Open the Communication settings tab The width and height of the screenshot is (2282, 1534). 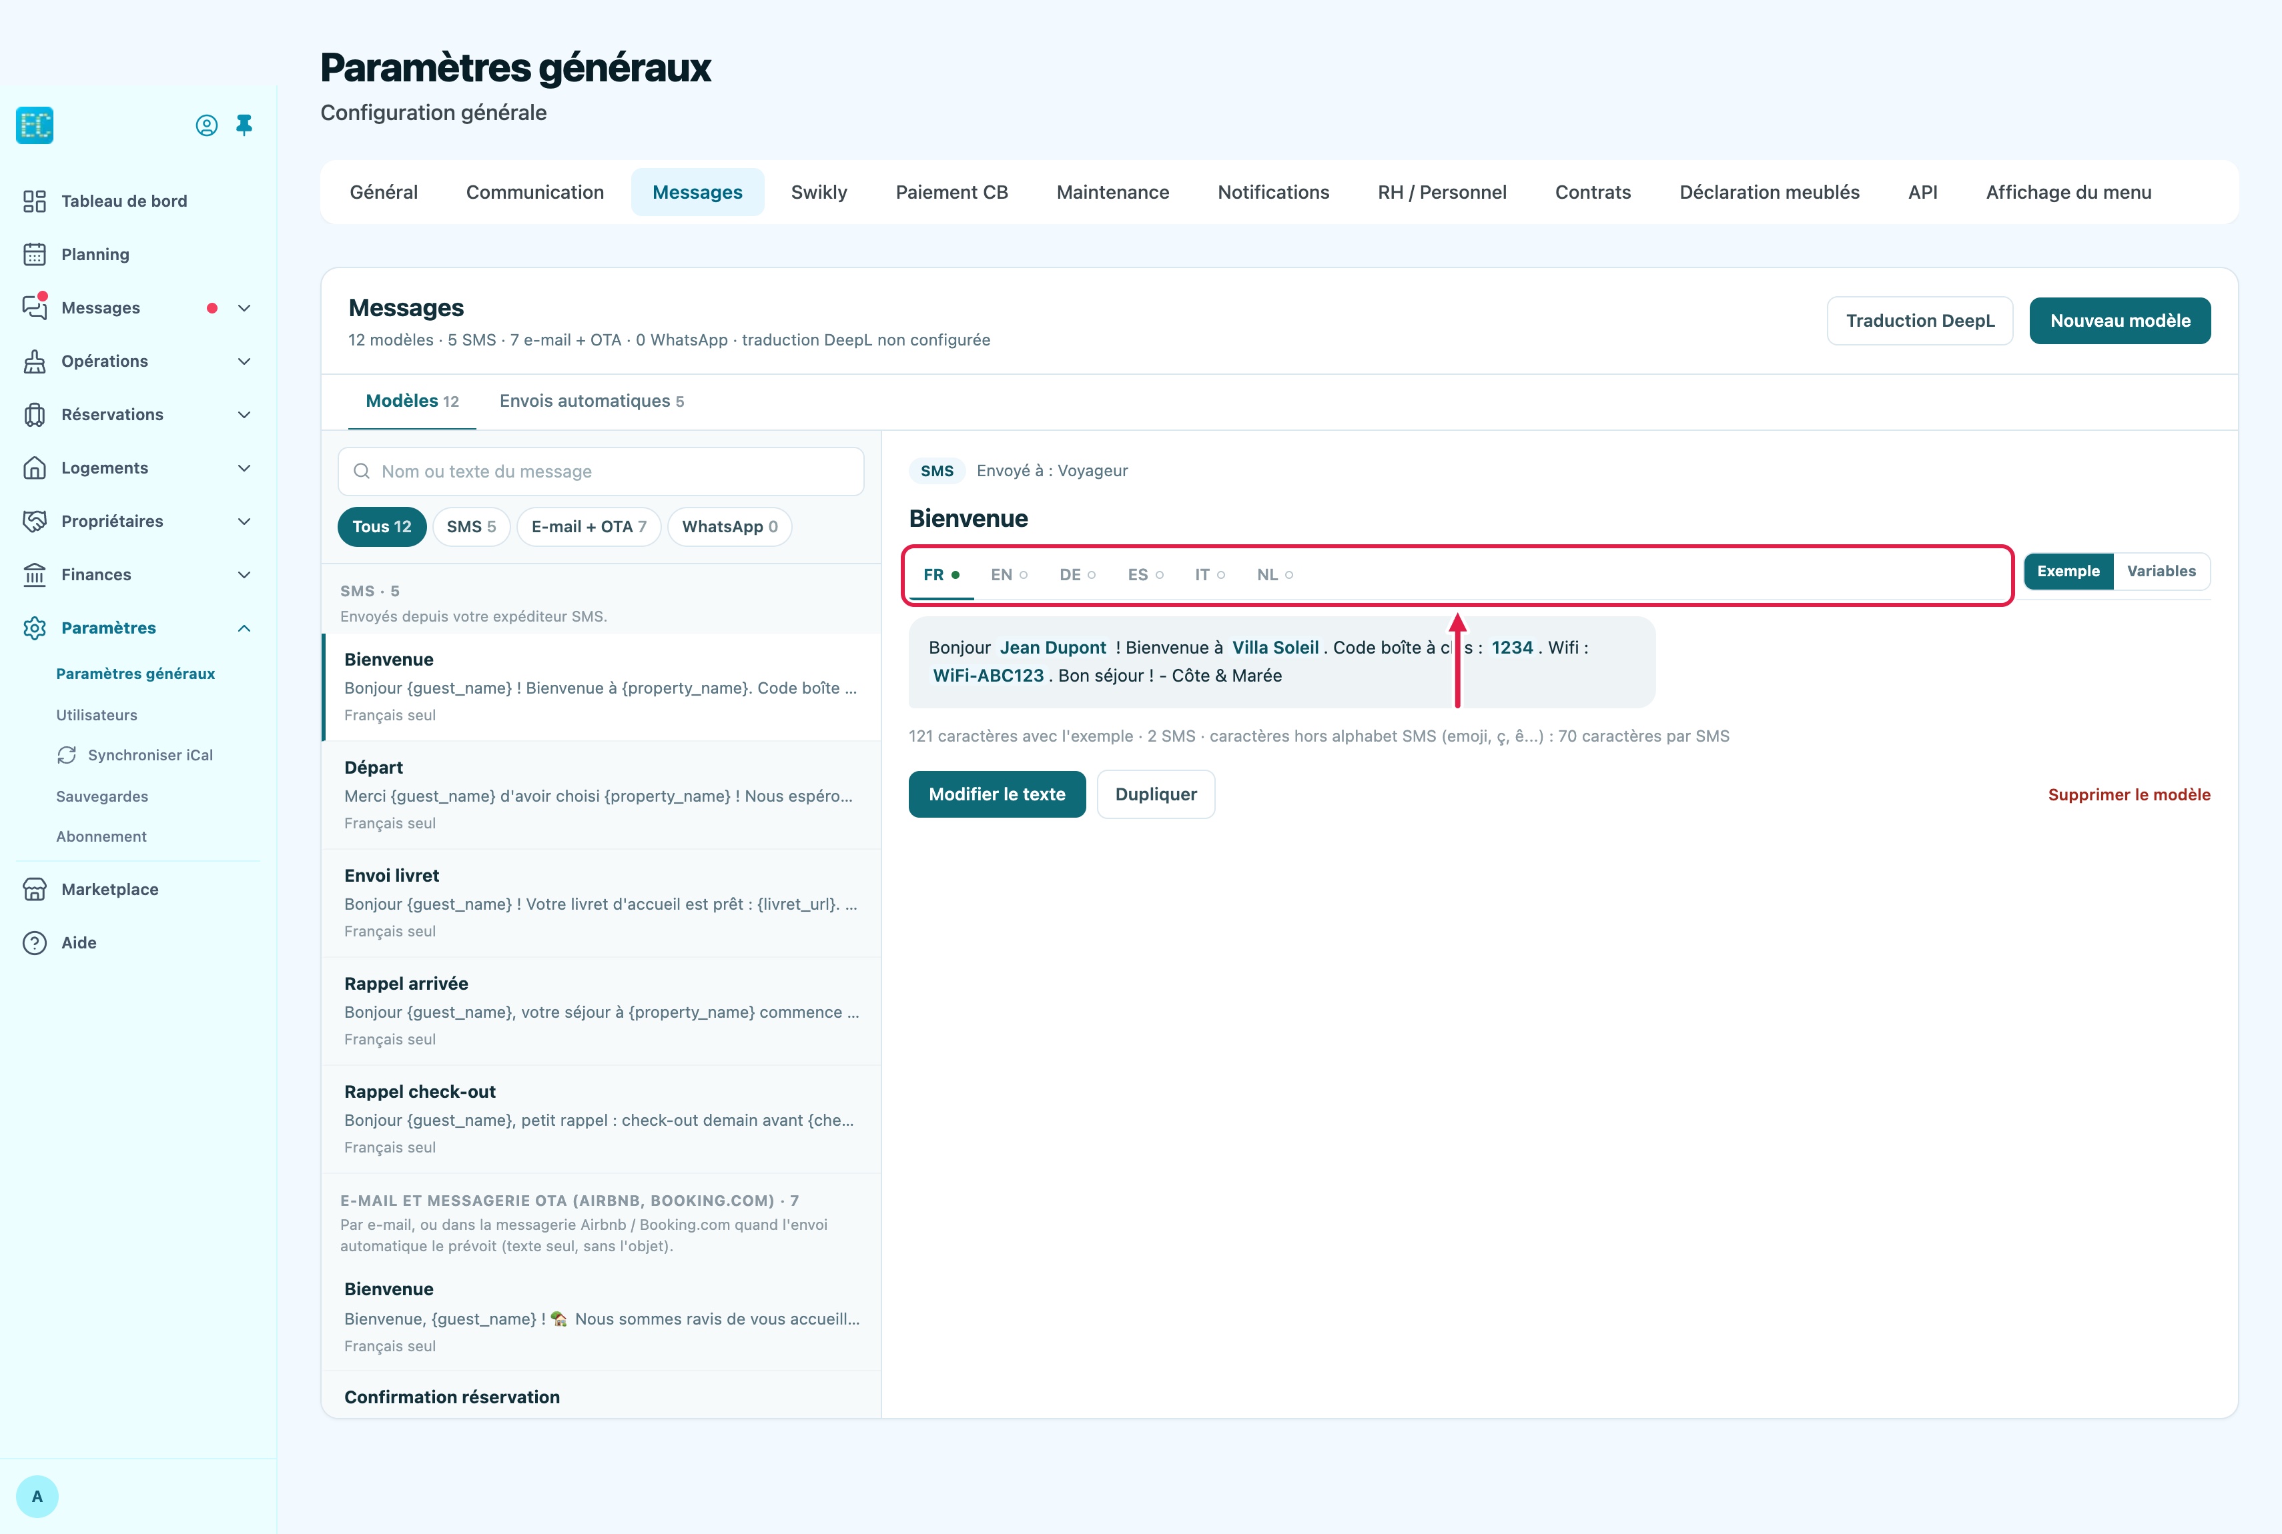tap(534, 193)
